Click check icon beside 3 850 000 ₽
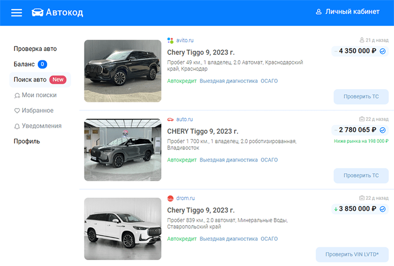The image size is (394, 266). [383, 209]
